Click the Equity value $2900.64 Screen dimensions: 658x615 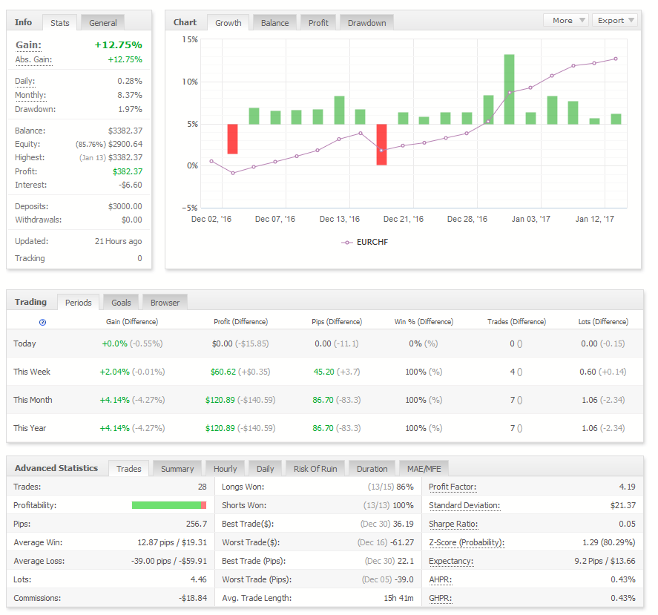125,144
